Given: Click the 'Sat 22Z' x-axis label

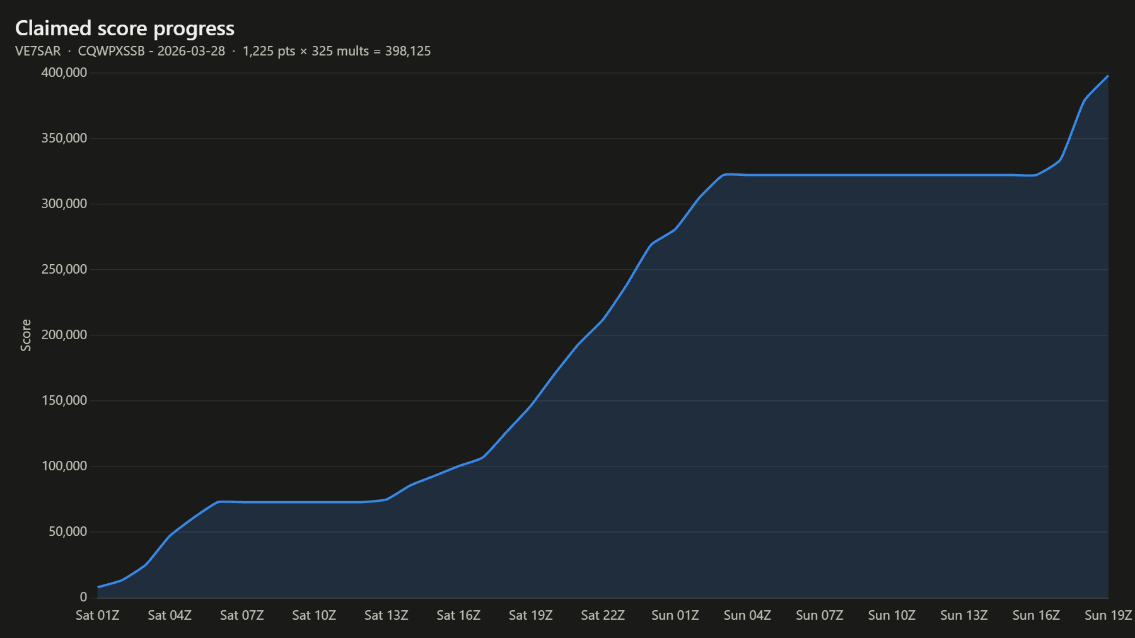Looking at the screenshot, I should (x=603, y=615).
